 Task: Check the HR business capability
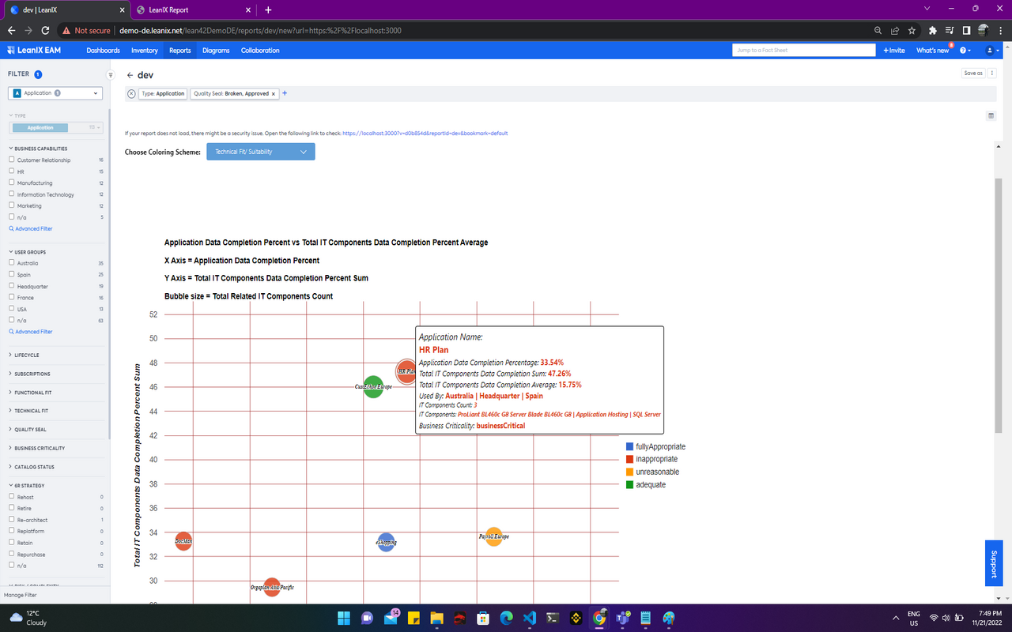(x=11, y=171)
